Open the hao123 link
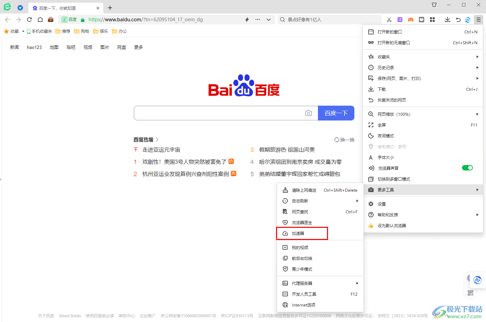The image size is (486, 322). (x=34, y=47)
